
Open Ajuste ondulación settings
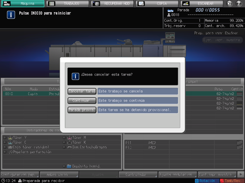pyautogui.click(x=178, y=174)
